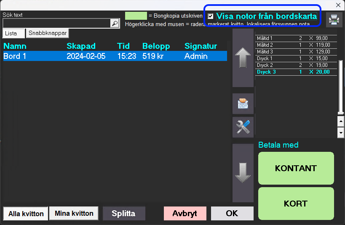Click the green Bongkopia legend swatch
Screen dimensions: 345x225
coord(136,16)
